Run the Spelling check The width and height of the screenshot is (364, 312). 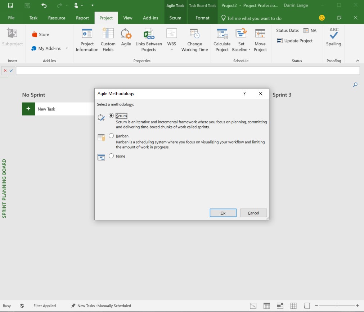(x=334, y=37)
